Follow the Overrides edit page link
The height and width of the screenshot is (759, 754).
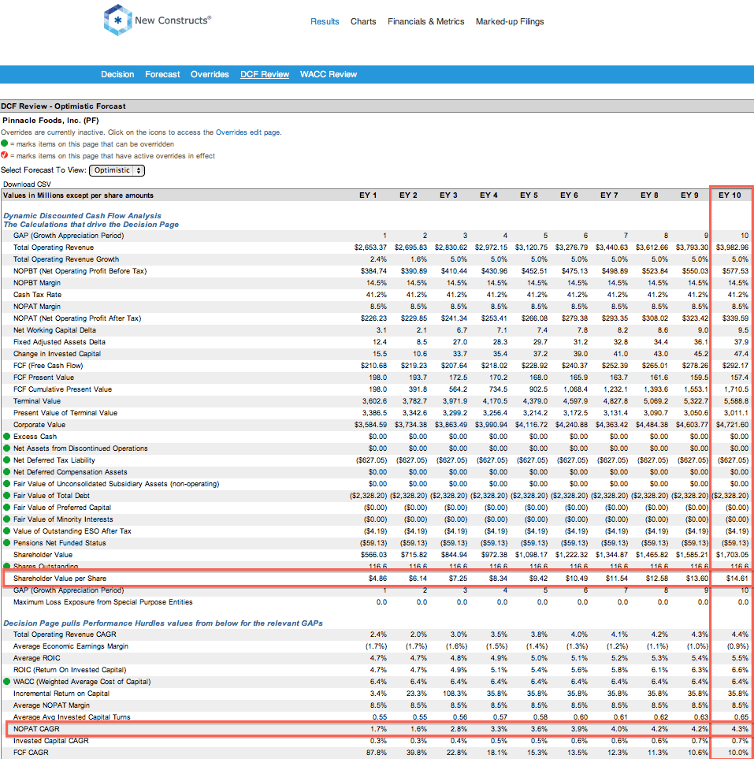[247, 132]
